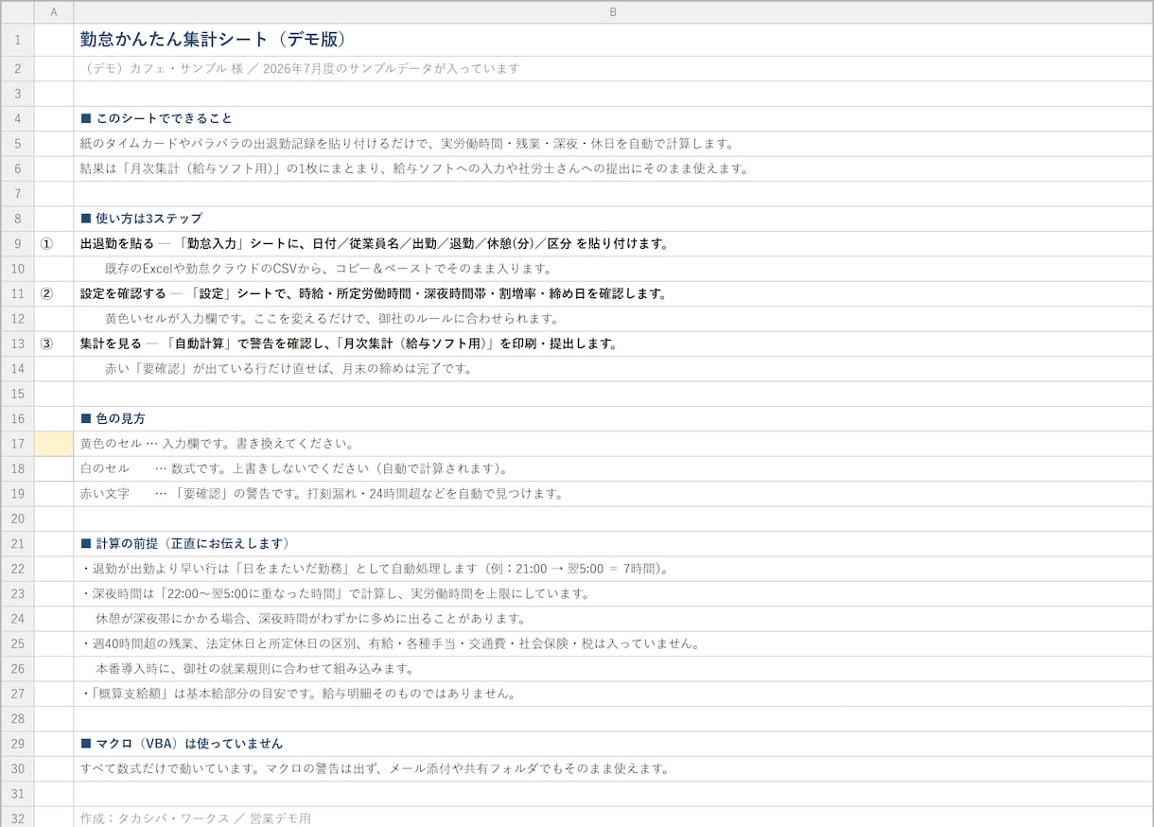Click heading ■ マクロ（VBA）は使っていません
Screen dimensions: 1154x827
click(x=613, y=744)
